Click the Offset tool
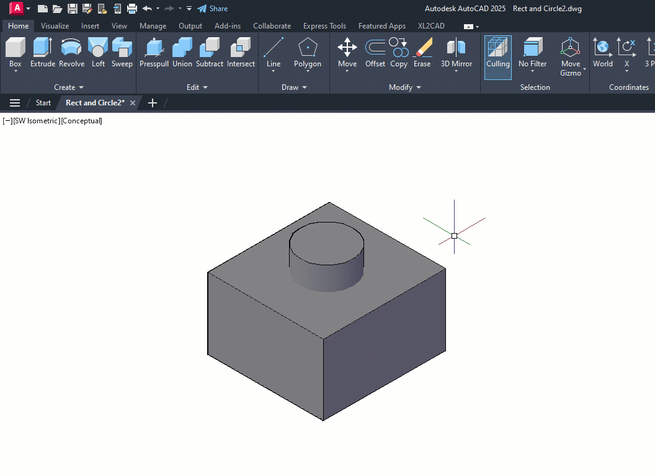The width and height of the screenshot is (655, 476). click(x=375, y=52)
